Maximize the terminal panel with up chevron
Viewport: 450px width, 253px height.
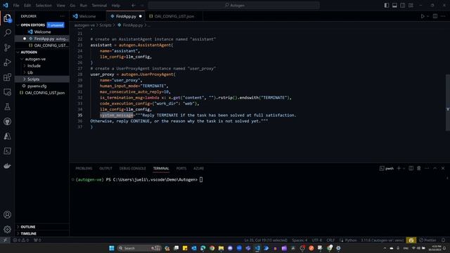pos(435,169)
